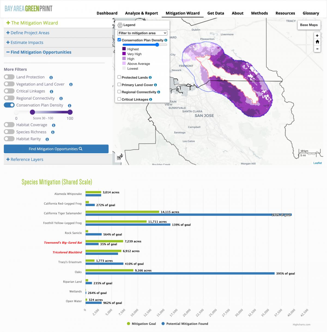The image size is (327, 332).
Task: Click the upper score slider handle at 100
Action: [70, 112]
